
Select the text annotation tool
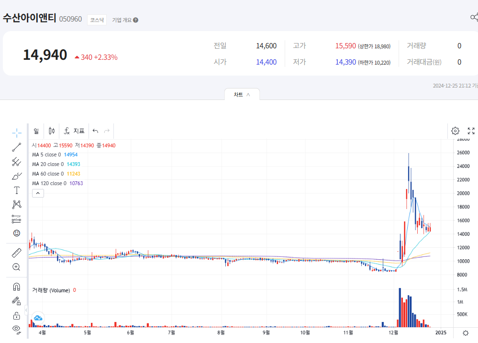tap(17, 190)
